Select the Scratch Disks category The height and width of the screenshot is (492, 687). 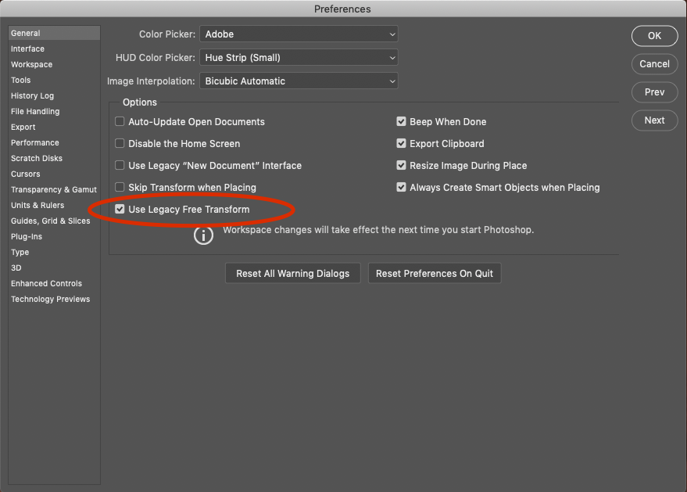click(37, 159)
